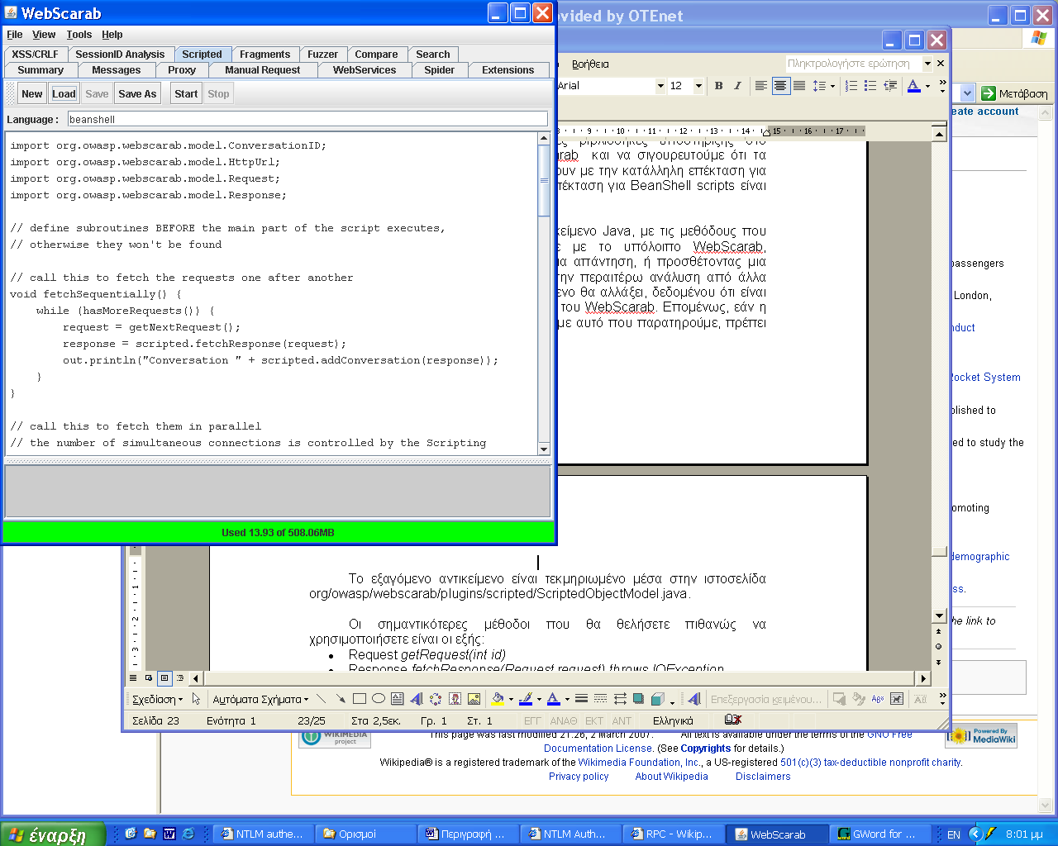
Task: Open the Scripted tab in WebScarab
Action: pos(202,55)
